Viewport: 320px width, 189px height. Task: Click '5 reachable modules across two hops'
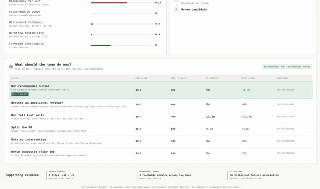pyautogui.click(x=165, y=175)
